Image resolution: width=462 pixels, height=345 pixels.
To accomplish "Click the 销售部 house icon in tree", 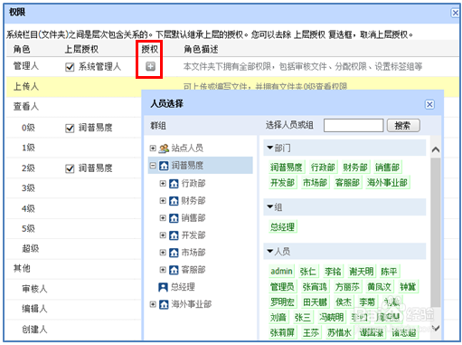I will [174, 218].
